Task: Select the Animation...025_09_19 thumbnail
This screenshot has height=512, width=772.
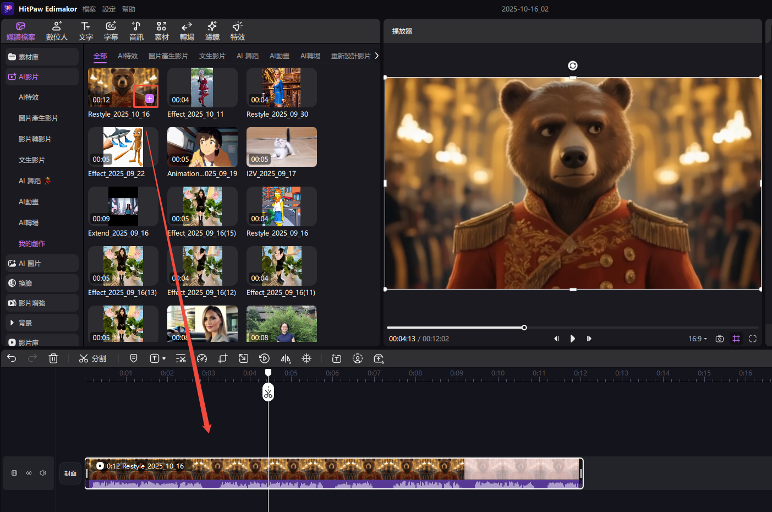Action: 202,147
